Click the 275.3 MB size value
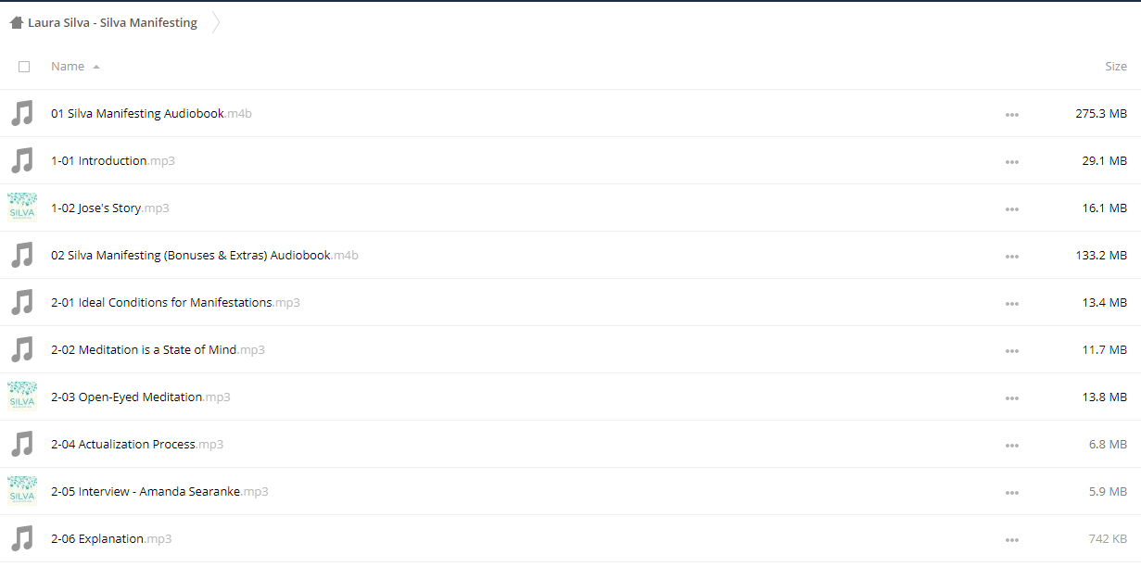This screenshot has height=567, width=1141. [1101, 114]
